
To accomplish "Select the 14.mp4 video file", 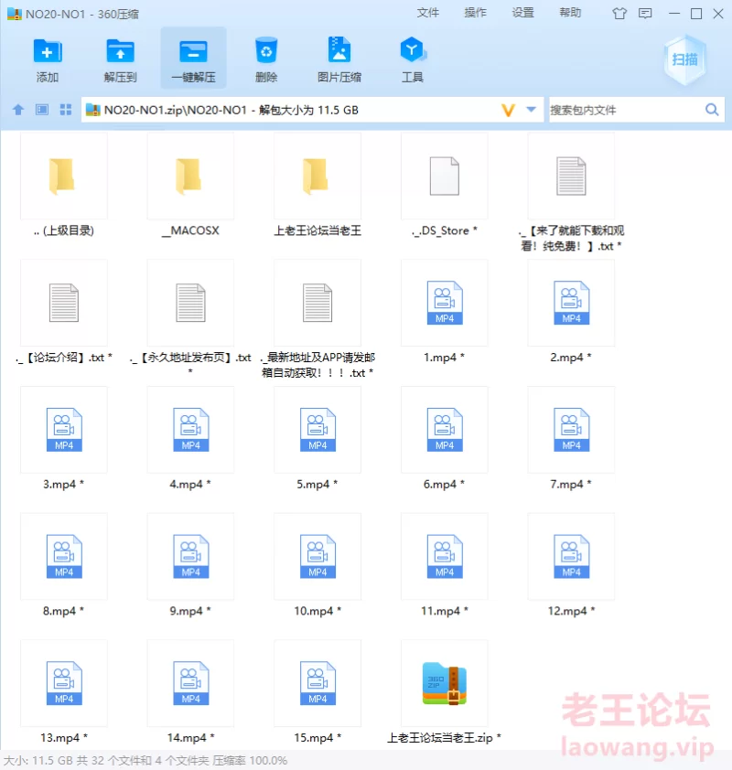I will point(190,693).
